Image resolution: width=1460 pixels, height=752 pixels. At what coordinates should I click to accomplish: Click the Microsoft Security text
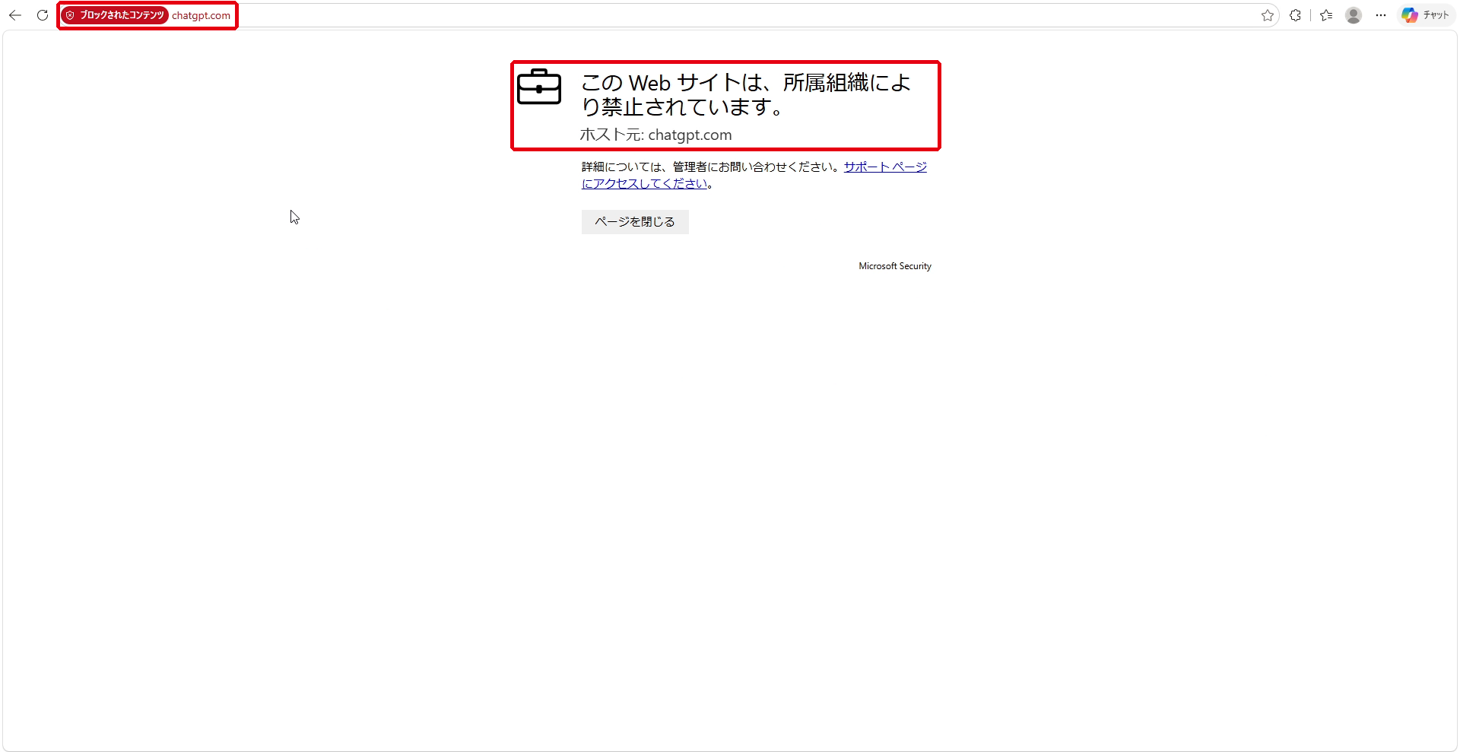point(895,266)
